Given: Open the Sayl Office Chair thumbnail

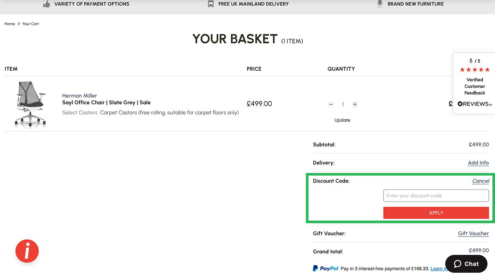Looking at the screenshot, I should click(31, 104).
